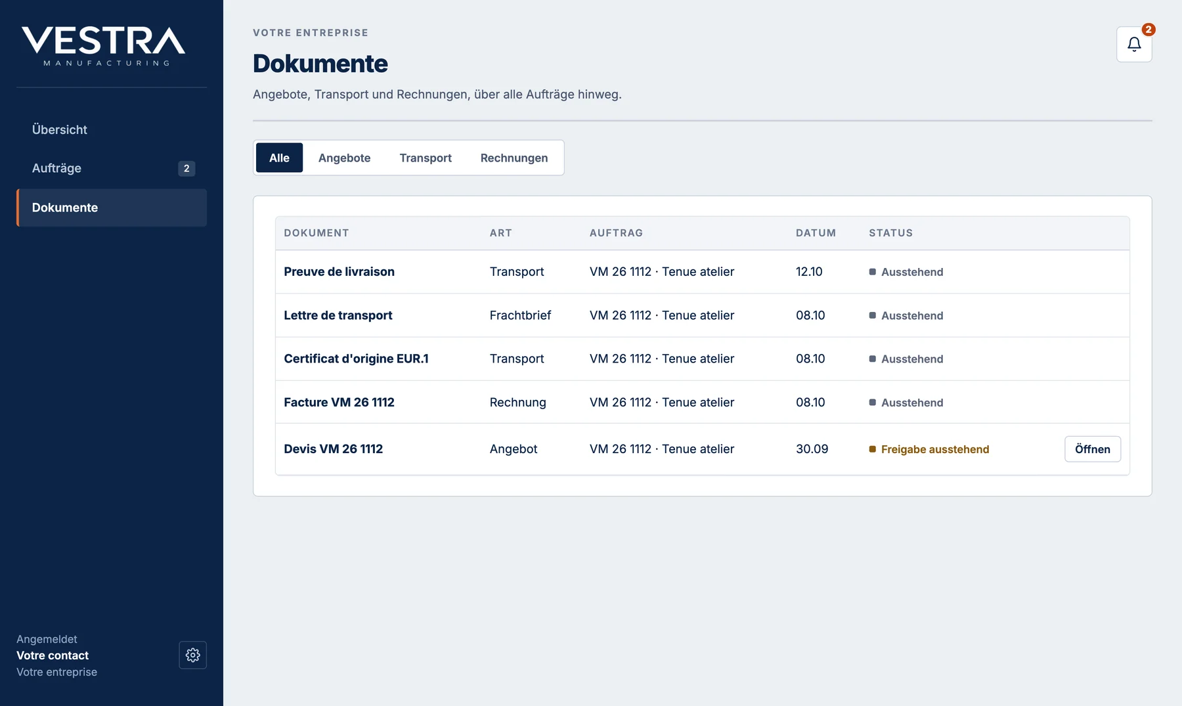Click Transport type in Certificat d'origine row
This screenshot has width=1182, height=706.
(517, 359)
